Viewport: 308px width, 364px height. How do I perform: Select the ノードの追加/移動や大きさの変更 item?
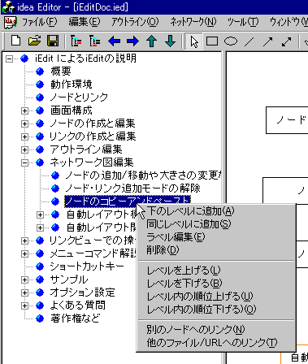coord(143,175)
